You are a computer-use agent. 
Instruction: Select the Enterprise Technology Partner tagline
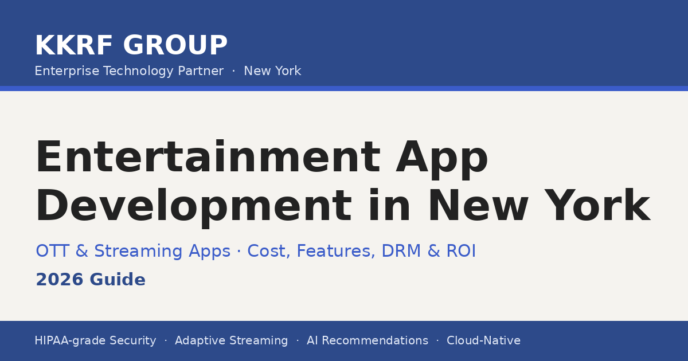tap(167, 71)
